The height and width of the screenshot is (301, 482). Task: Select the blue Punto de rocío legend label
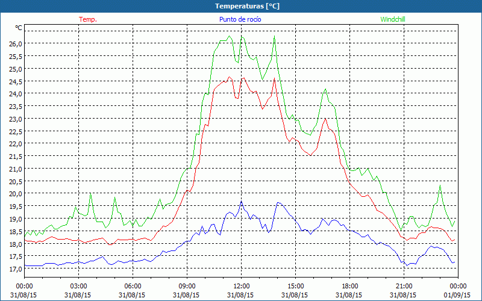(x=240, y=19)
